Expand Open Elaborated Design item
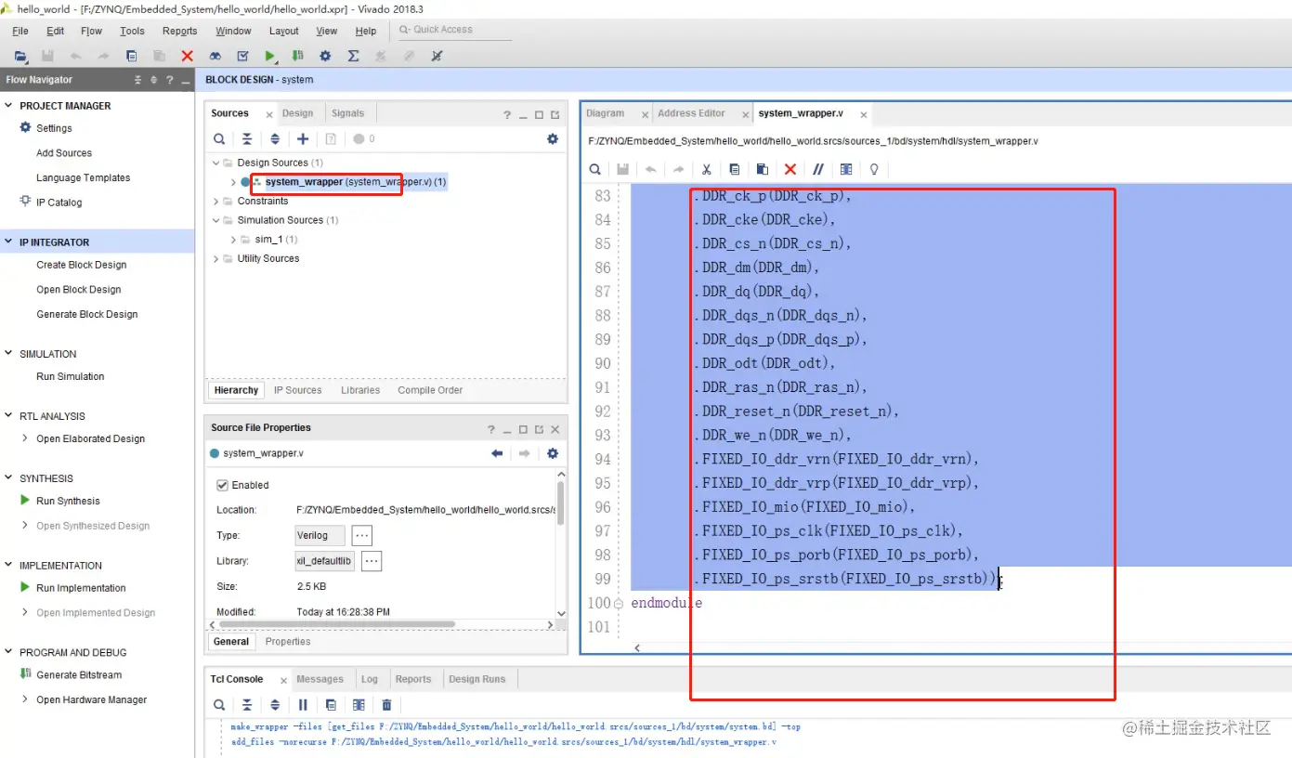 (25, 438)
